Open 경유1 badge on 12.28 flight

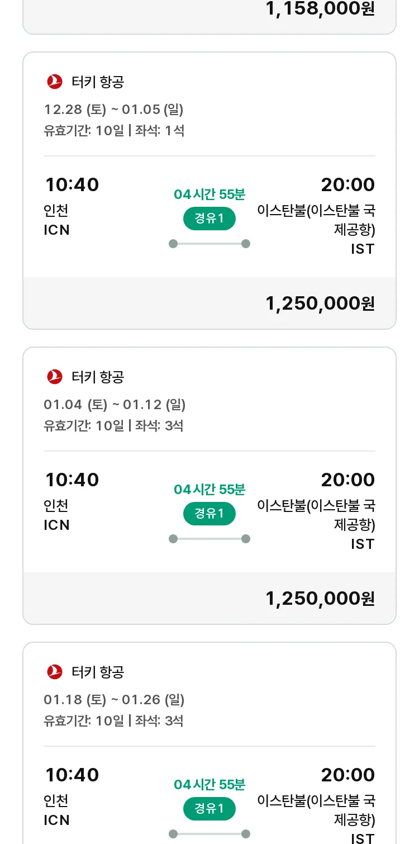[209, 219]
